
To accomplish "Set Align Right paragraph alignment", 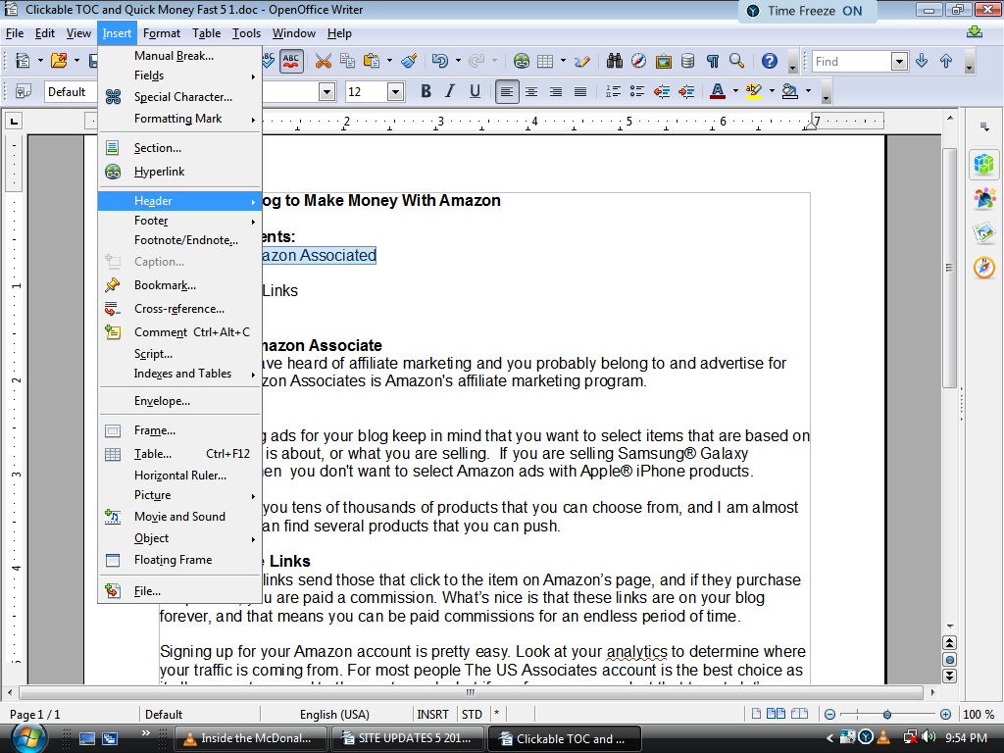I will (x=556, y=91).
